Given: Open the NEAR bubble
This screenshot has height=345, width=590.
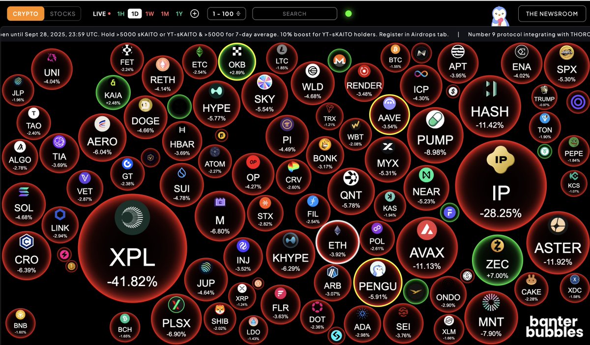Looking at the screenshot, I should [426, 188].
